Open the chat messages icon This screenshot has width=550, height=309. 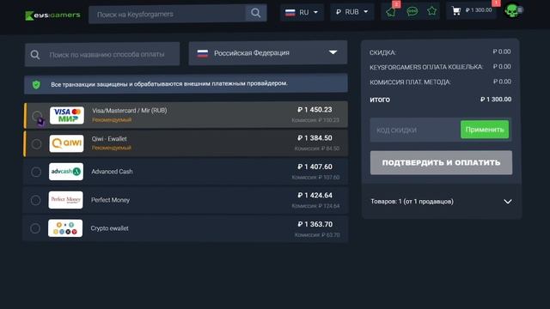[412, 11]
